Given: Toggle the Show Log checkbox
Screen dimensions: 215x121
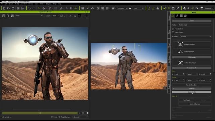Looking at the screenshot, I should pos(59,117).
